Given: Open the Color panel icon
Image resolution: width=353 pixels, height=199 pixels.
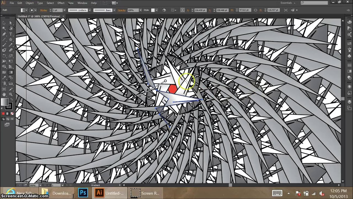Looking at the screenshot, I should point(349,22).
